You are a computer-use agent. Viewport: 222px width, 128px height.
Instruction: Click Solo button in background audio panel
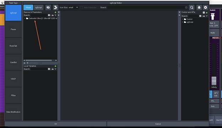tap(214, 106)
